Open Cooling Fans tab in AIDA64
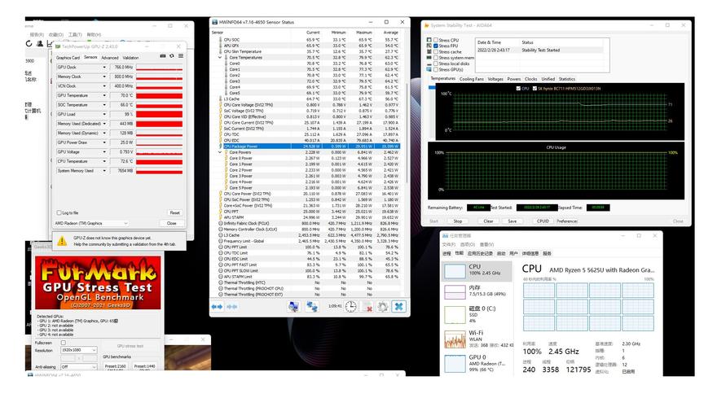The width and height of the screenshot is (717, 407). (472, 79)
